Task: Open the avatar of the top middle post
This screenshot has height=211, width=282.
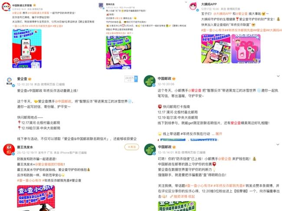Action: click(x=101, y=6)
